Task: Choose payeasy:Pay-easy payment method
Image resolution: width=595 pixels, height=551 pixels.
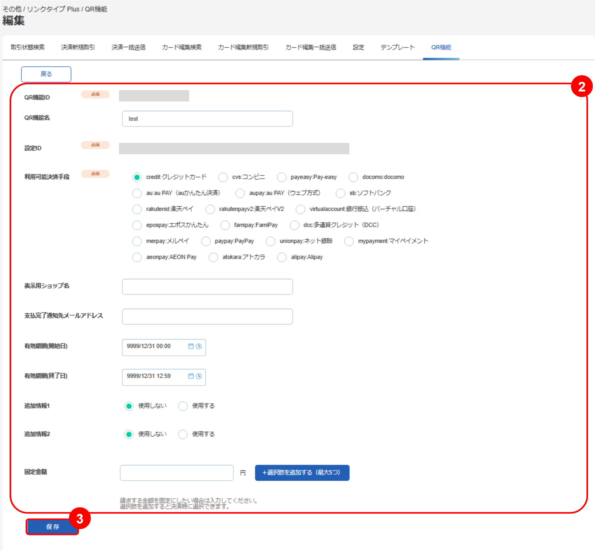Action: coord(281,177)
